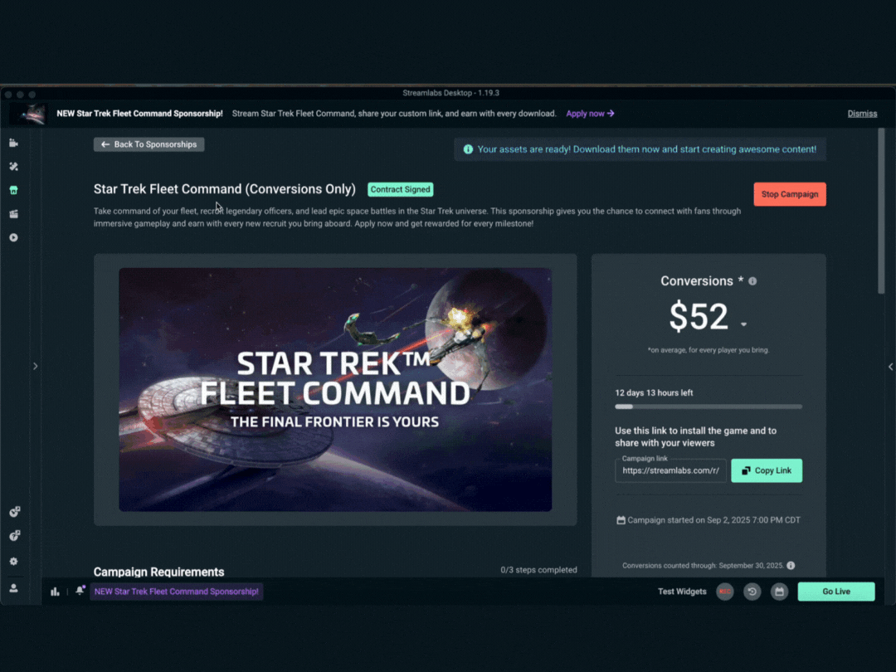Click the Stop Campaign button
The height and width of the screenshot is (672, 896).
pos(790,194)
